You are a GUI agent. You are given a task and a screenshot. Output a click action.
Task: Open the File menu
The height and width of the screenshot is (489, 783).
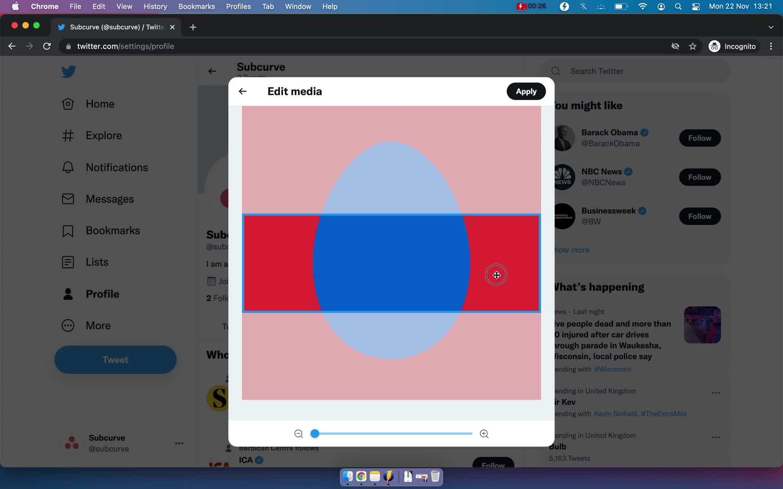tap(75, 7)
